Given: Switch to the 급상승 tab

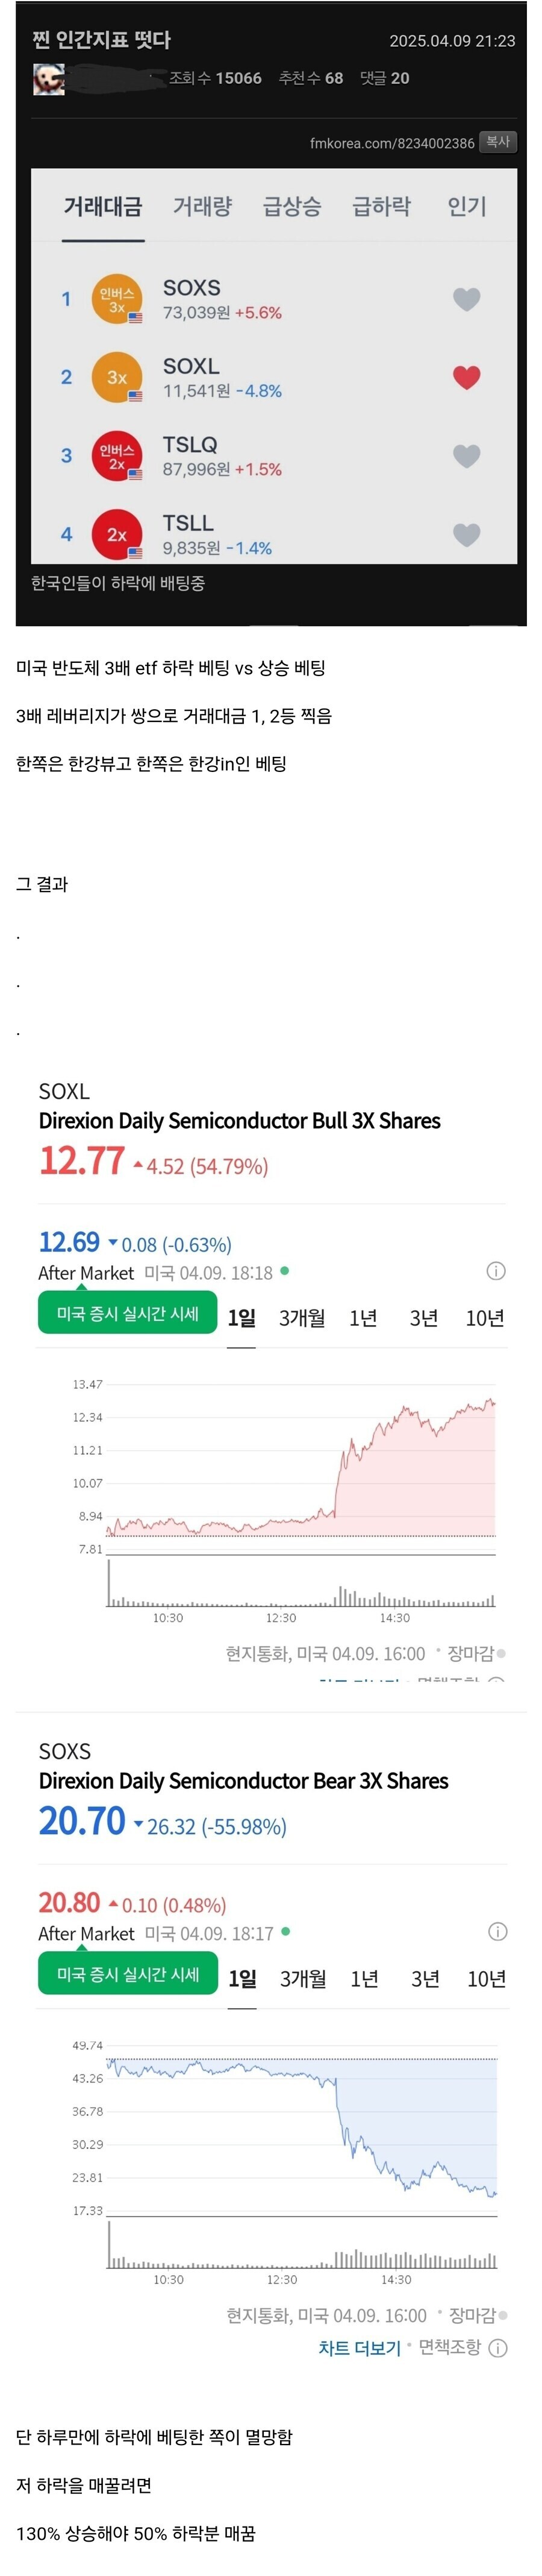Looking at the screenshot, I should [291, 206].
